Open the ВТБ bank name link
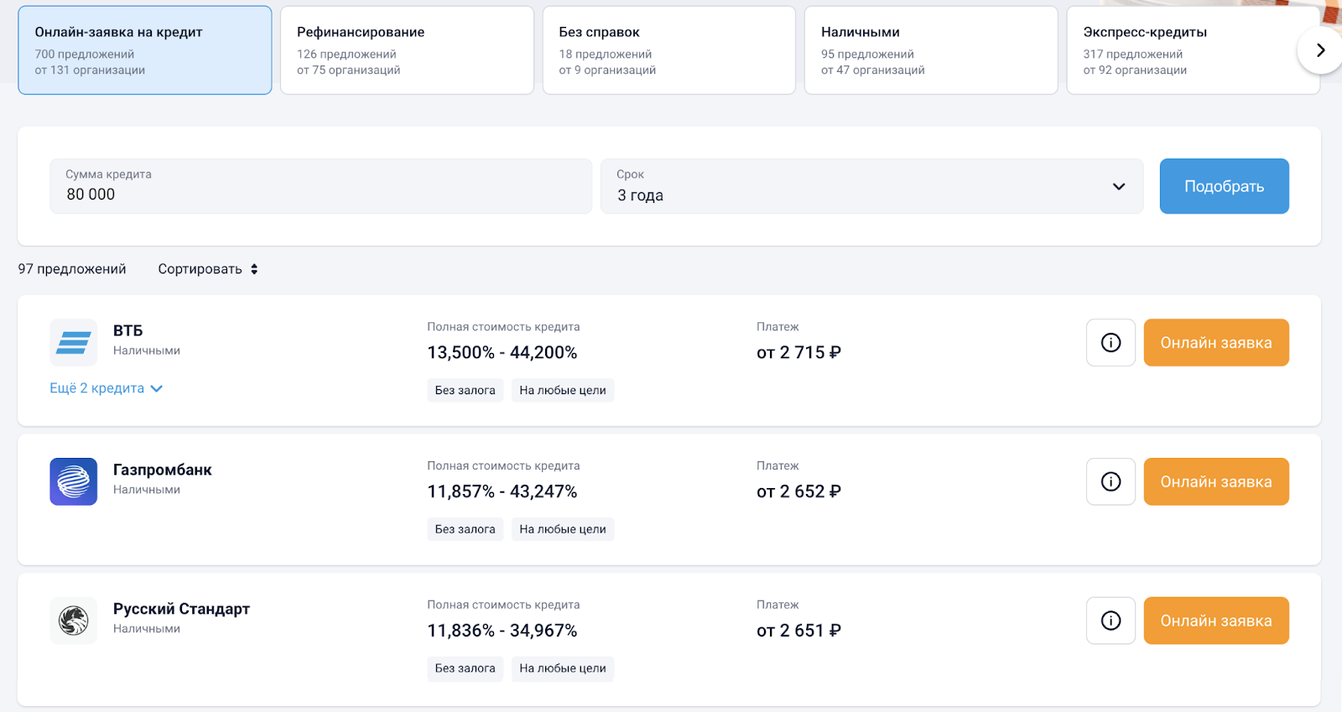 127,330
